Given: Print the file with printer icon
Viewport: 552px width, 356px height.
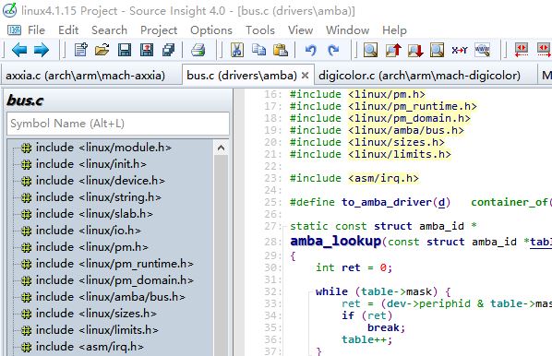Looking at the screenshot, I should 198,50.
